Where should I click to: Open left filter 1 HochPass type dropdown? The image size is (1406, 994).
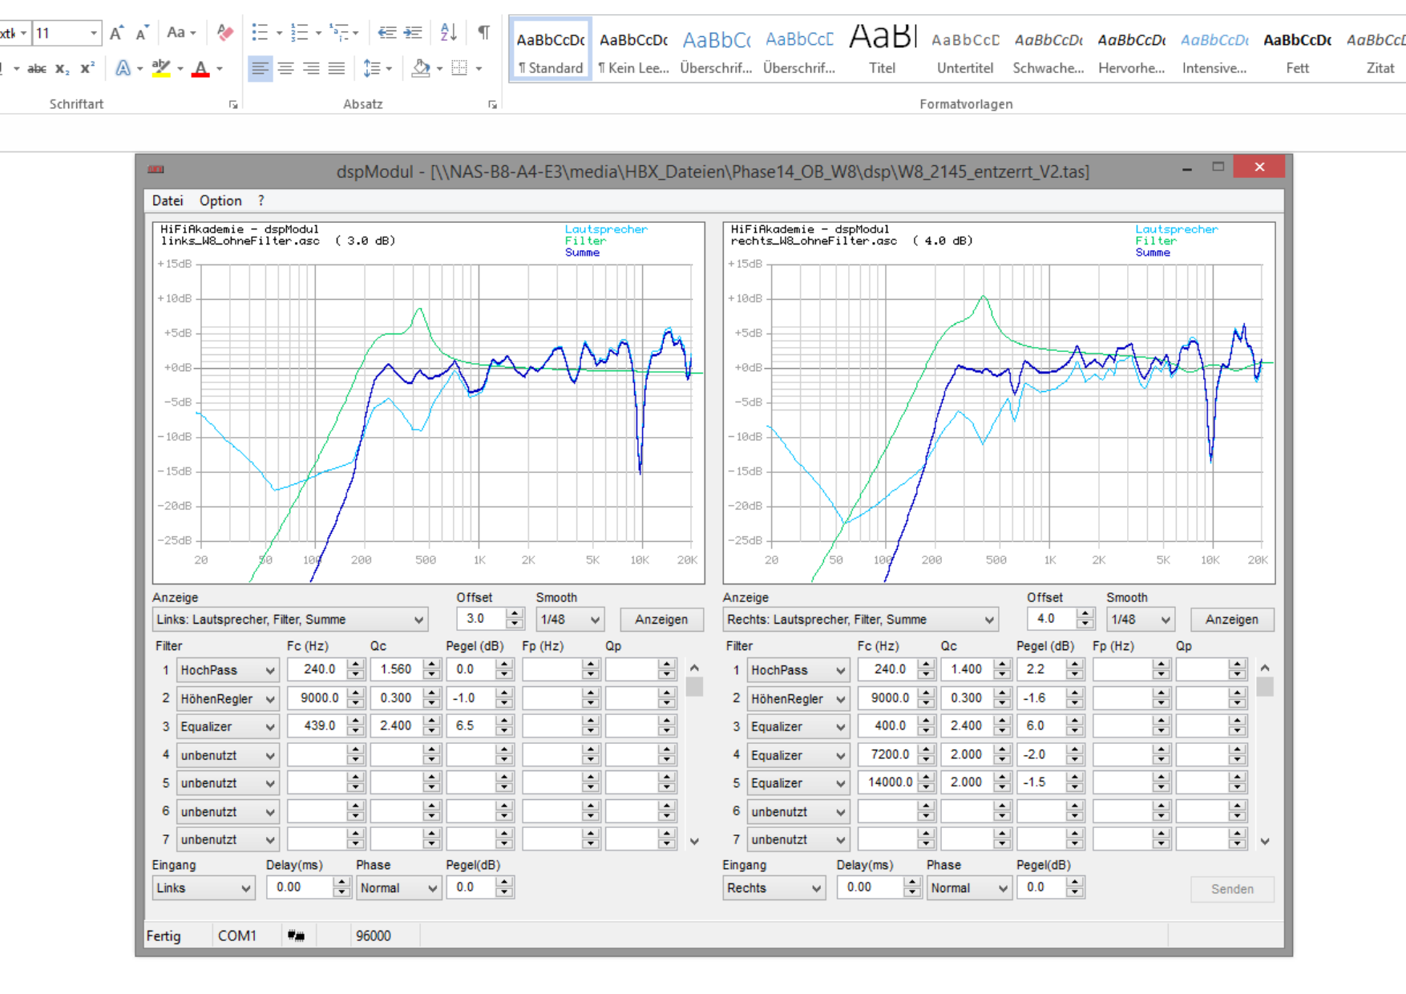[228, 670]
